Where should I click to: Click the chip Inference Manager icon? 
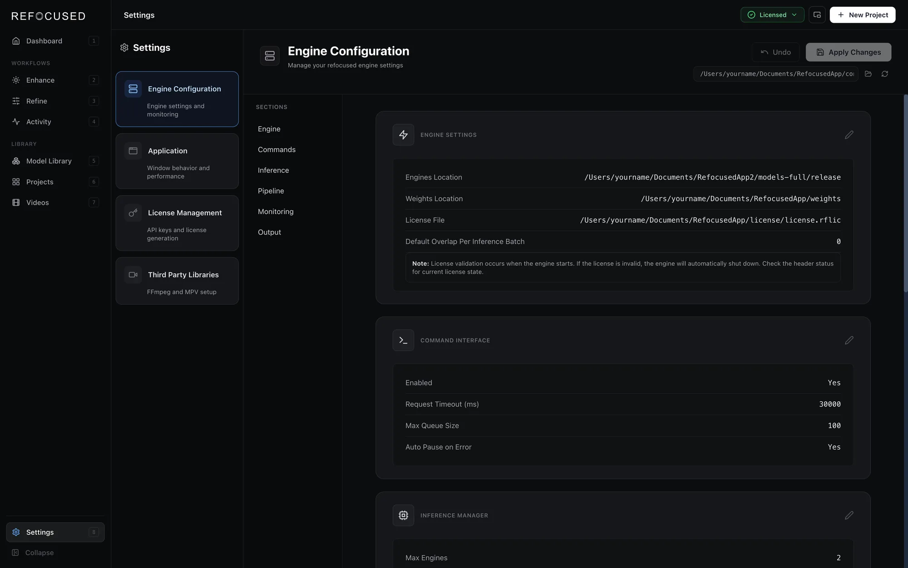click(x=403, y=515)
